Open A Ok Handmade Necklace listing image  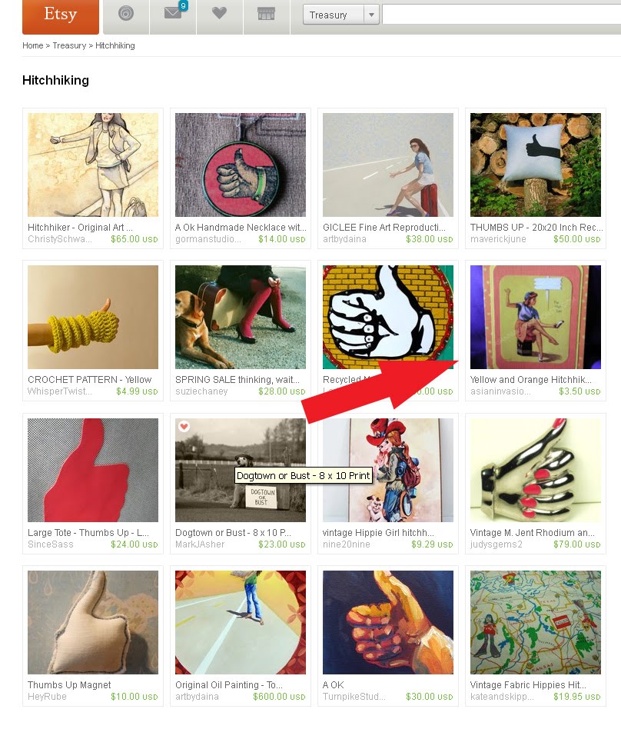(x=241, y=165)
